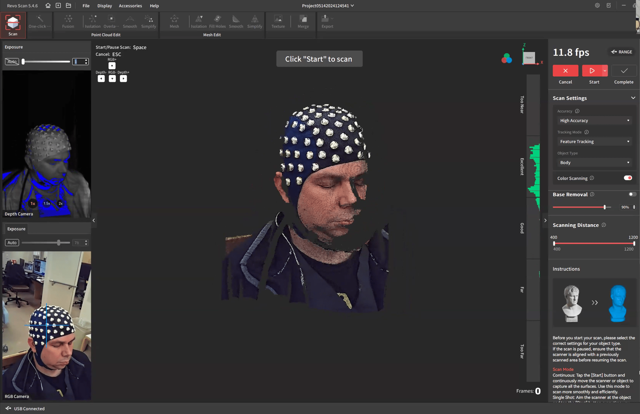Open the Accuracy dropdown

(594, 120)
